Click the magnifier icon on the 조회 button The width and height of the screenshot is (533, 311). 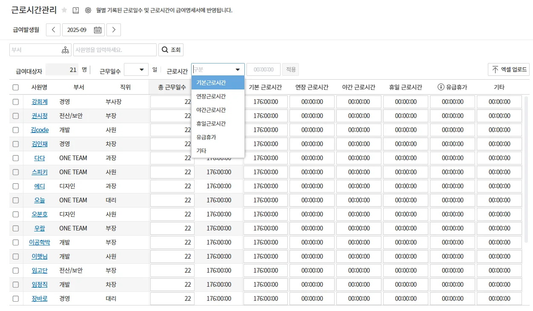coord(164,50)
